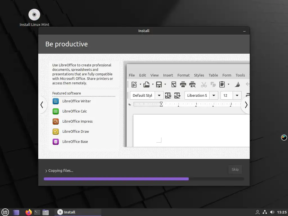
Task: Open the font size dropdown arrow
Action: (x=237, y=96)
